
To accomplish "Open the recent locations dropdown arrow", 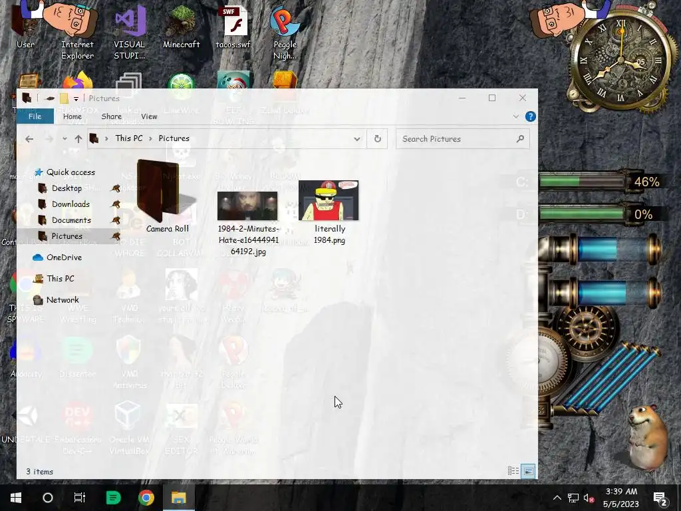I will [x=65, y=139].
